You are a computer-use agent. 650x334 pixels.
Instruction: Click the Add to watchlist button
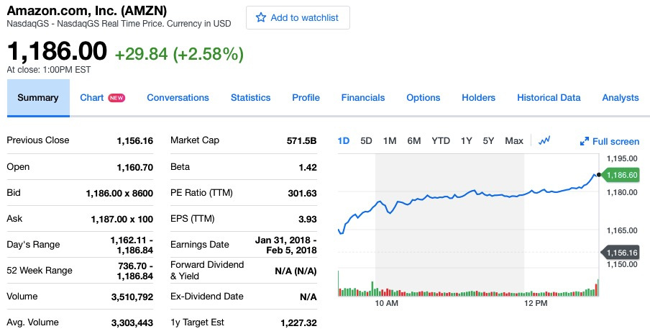pos(298,17)
